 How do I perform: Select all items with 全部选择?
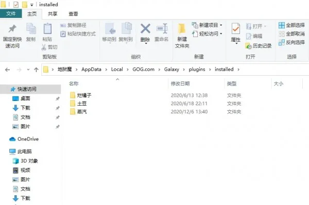point(291,25)
